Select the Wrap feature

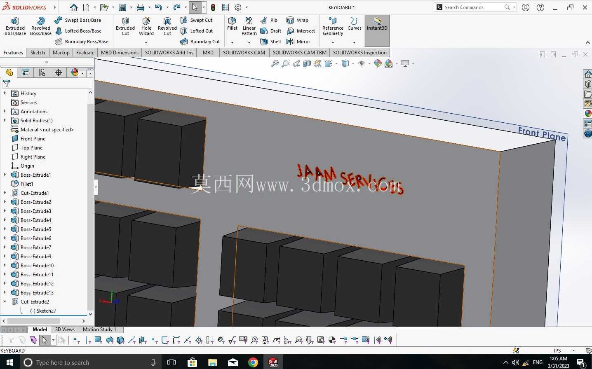[x=297, y=20]
